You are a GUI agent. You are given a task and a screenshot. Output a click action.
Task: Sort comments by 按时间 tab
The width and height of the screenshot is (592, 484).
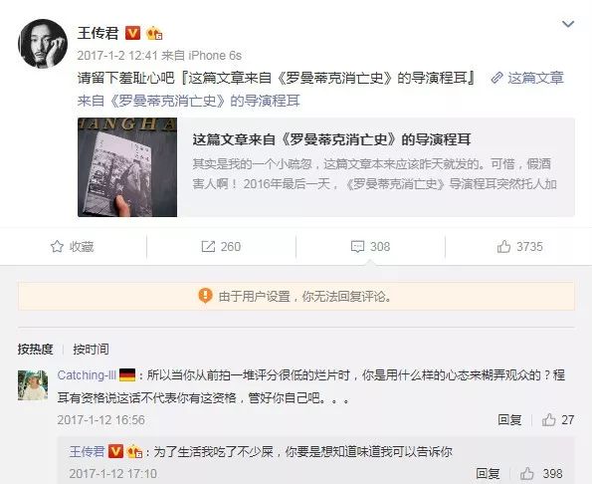pos(91,350)
